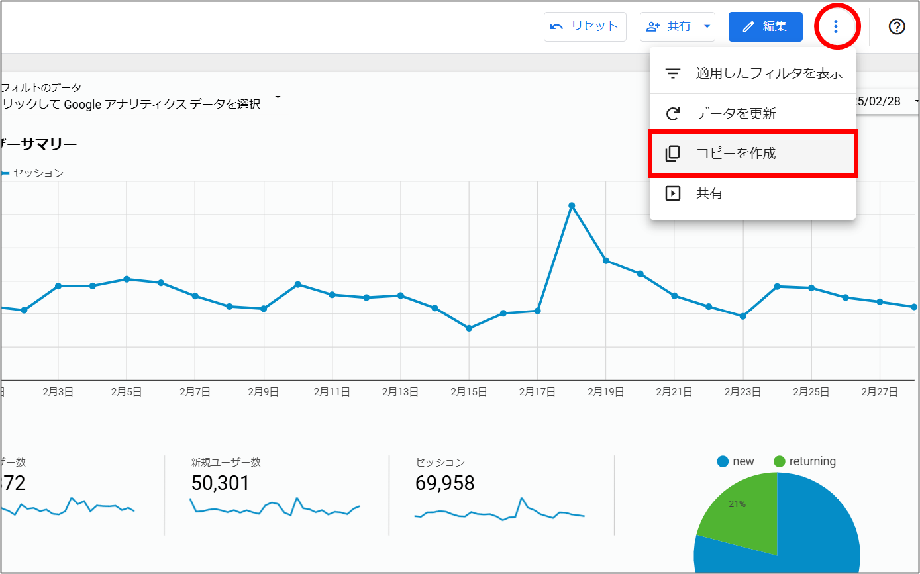Image resolution: width=920 pixels, height=574 pixels.
Task: Click the play-box icon beside 共有 in the menu
Action: [x=672, y=193]
